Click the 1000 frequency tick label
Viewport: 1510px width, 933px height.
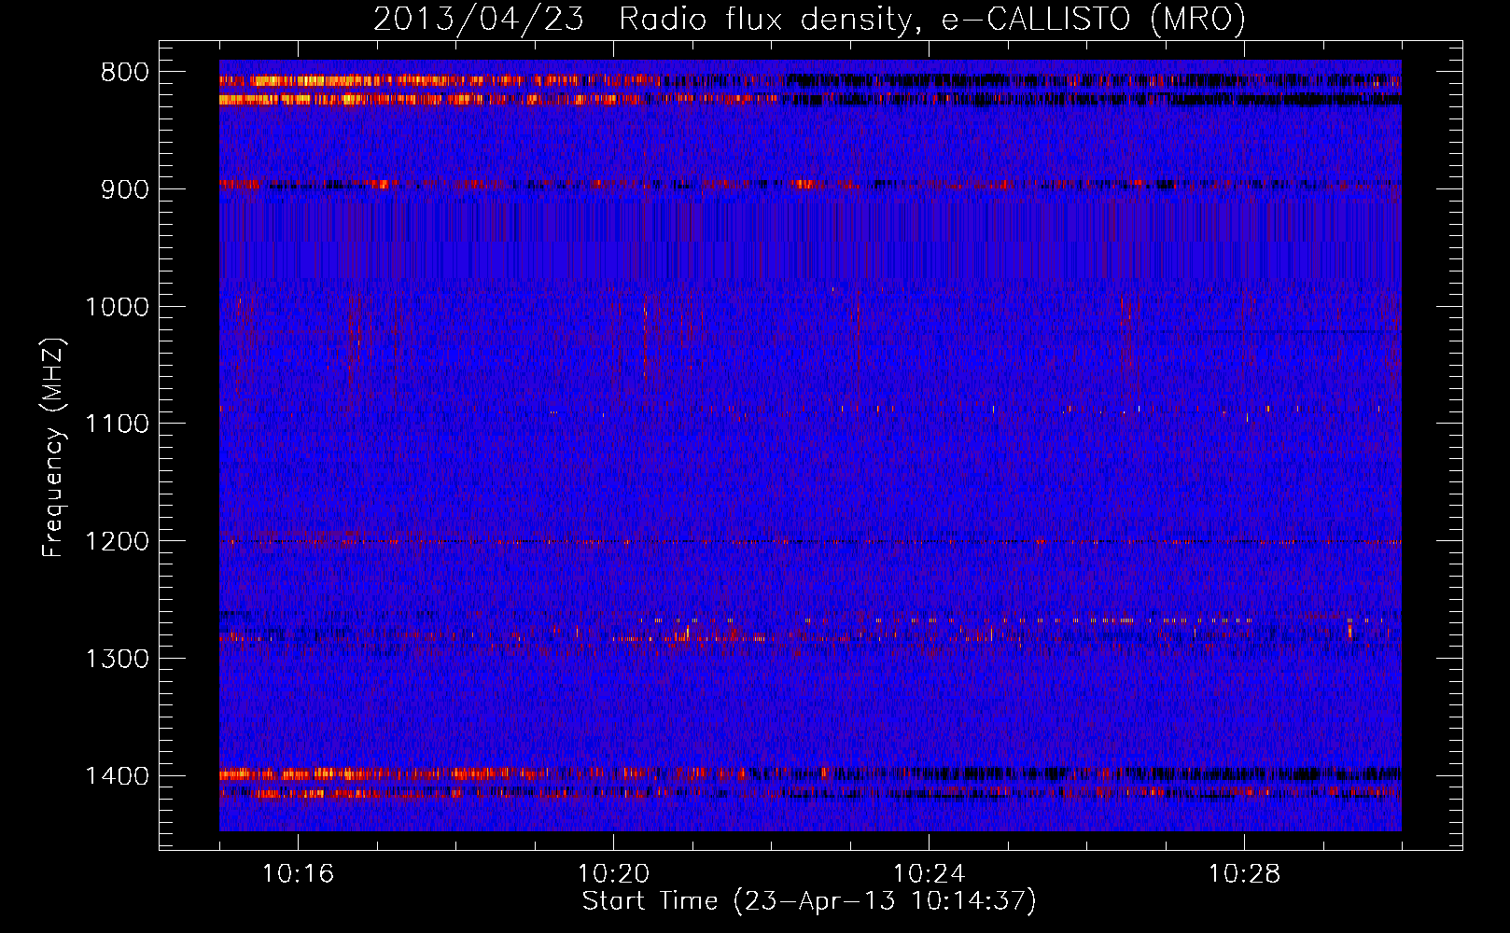(117, 307)
